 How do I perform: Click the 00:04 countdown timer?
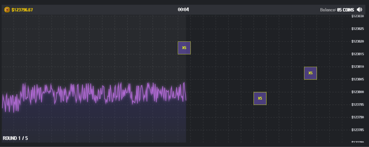coord(183,10)
